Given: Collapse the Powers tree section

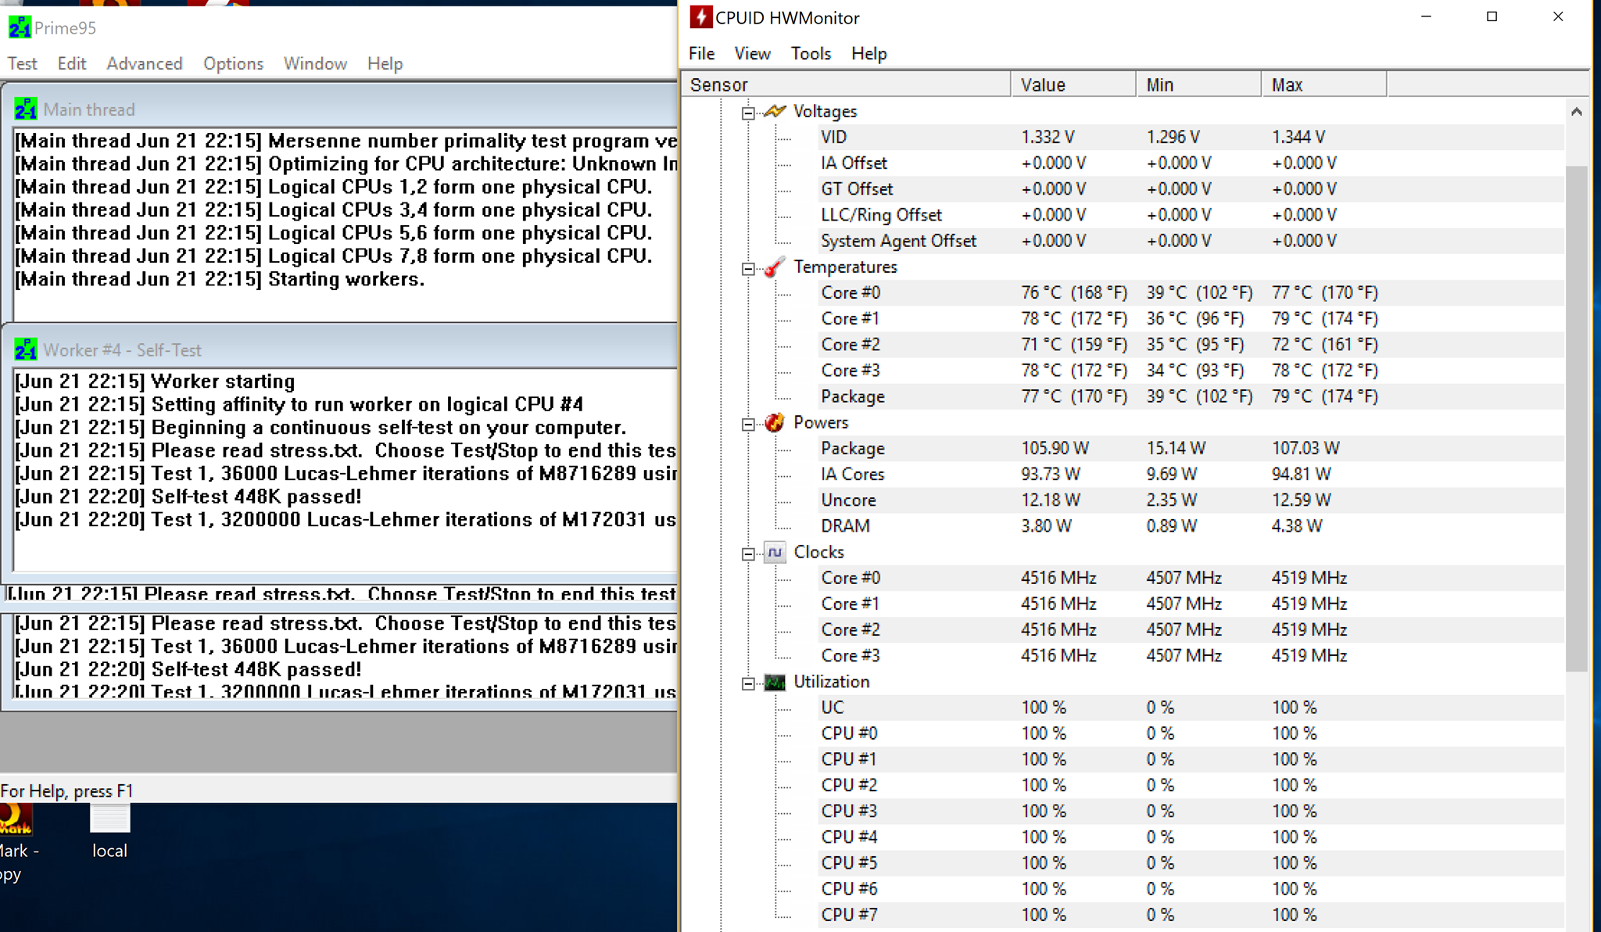Looking at the screenshot, I should (748, 424).
